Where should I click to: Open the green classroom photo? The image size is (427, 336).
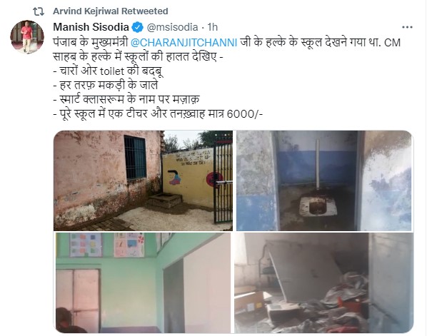144,283
